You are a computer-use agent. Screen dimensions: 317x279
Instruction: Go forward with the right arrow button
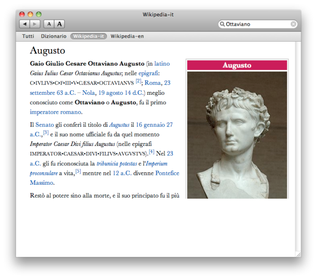[x=35, y=24]
